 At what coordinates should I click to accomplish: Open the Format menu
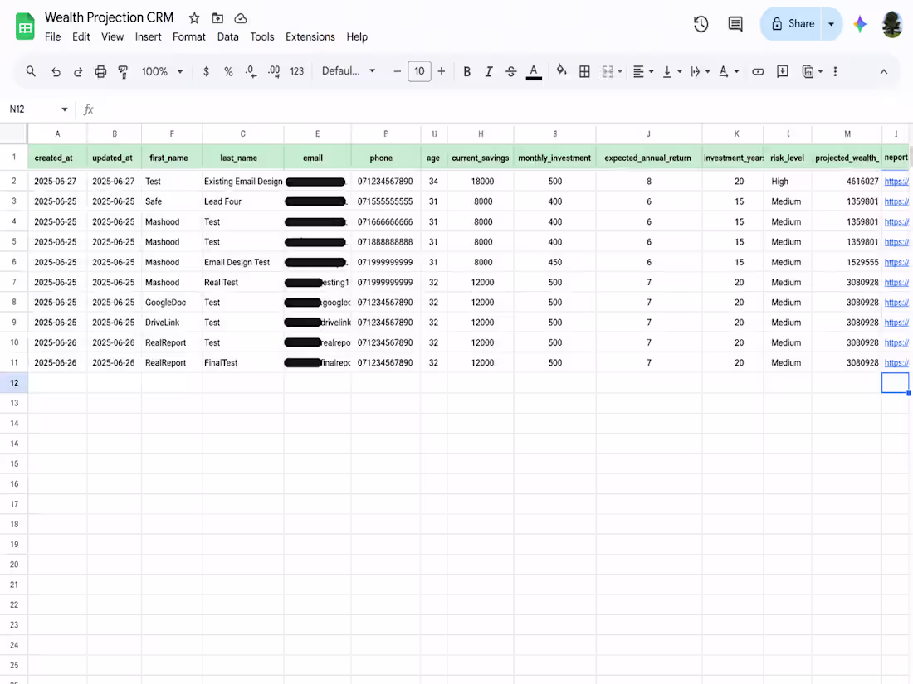[188, 36]
